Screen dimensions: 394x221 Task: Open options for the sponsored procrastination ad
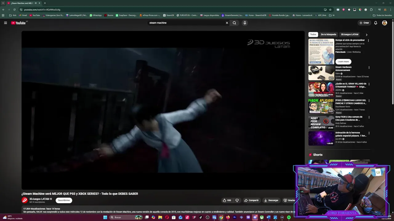click(x=368, y=41)
